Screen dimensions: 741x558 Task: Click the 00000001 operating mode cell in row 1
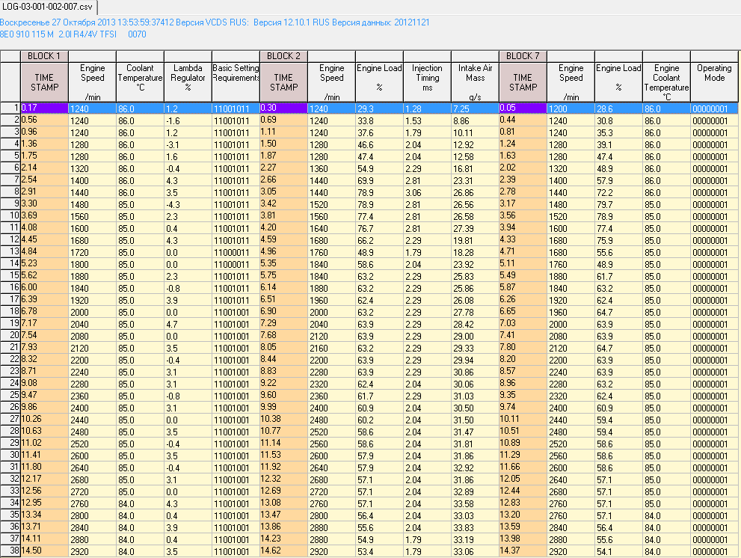[714, 108]
